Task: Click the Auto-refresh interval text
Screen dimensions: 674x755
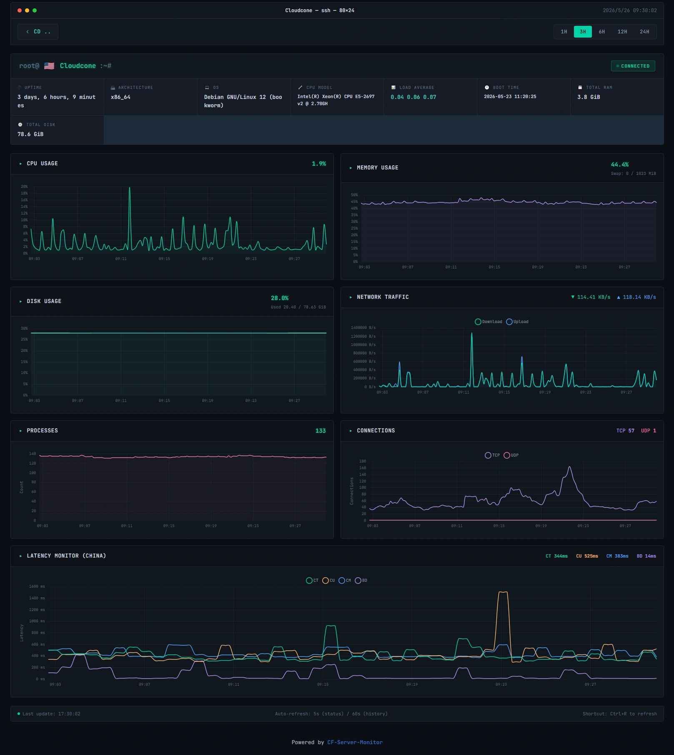Action: [x=331, y=714]
